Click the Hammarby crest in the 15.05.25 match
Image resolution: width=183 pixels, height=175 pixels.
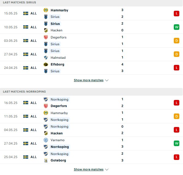[x=46, y=10]
